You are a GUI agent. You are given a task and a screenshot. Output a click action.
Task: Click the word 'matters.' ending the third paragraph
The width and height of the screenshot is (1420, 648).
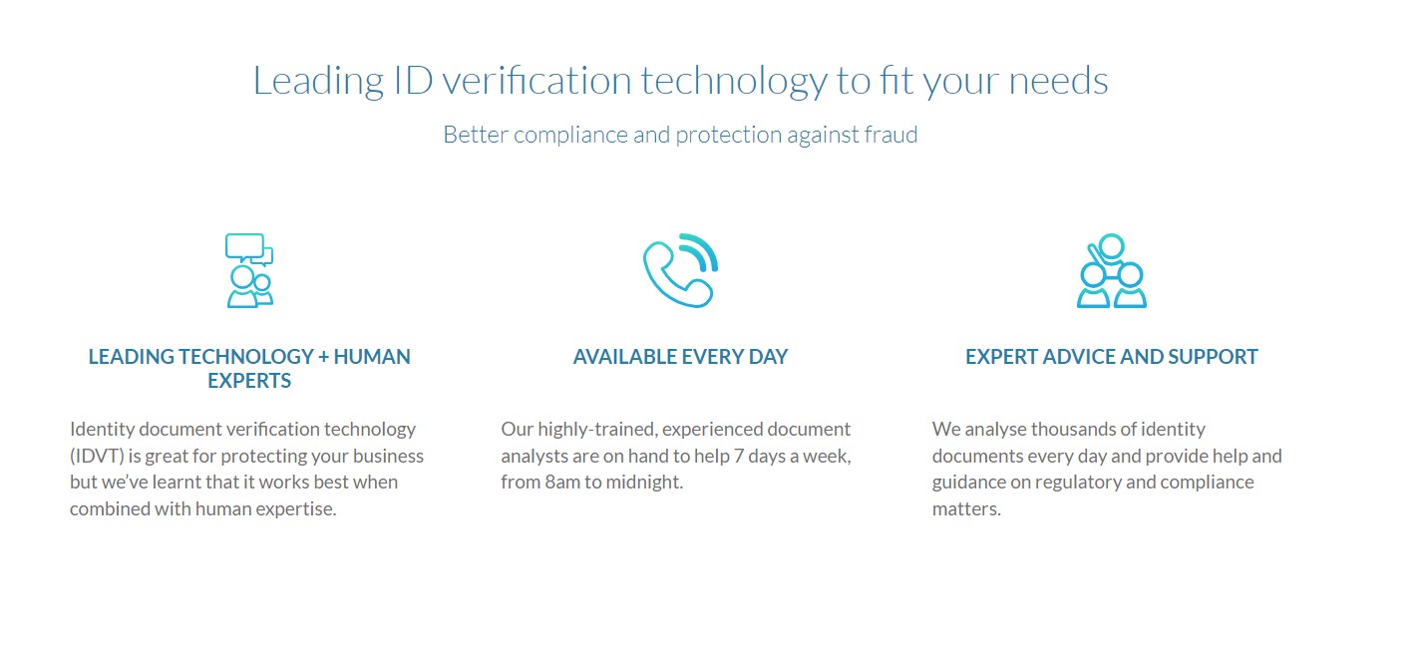point(965,508)
